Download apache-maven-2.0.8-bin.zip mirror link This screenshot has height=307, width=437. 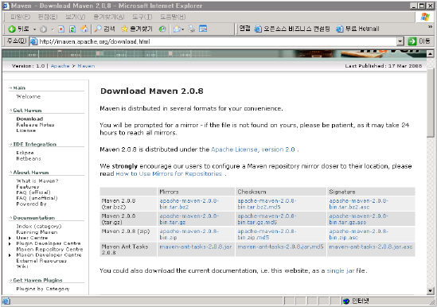pos(189,235)
